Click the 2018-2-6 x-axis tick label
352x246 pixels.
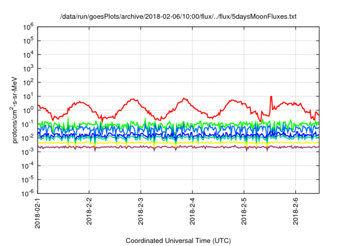click(x=296, y=211)
